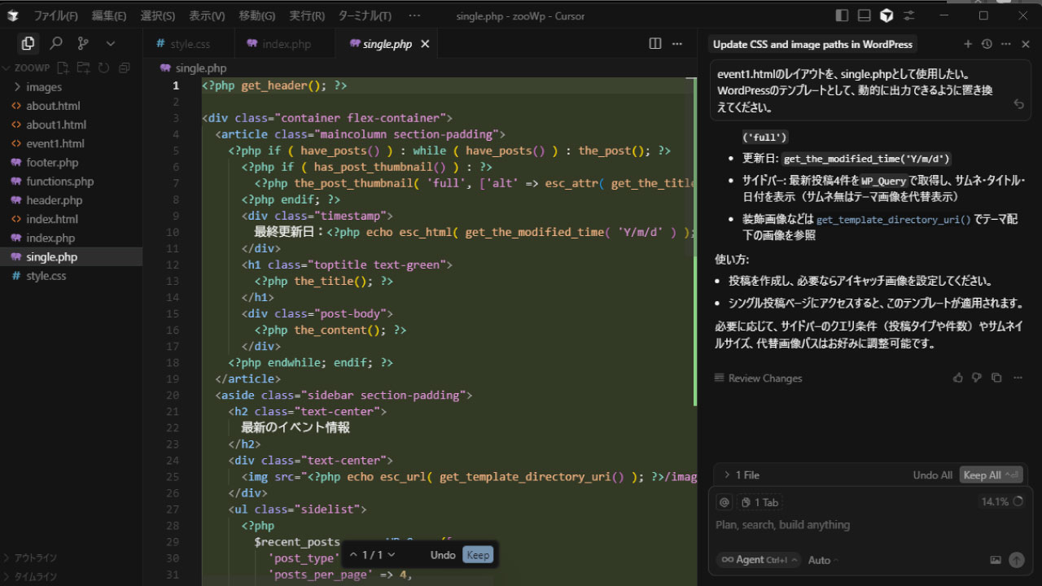Click the 1 Tab context chip
Image resolution: width=1042 pixels, height=586 pixels.
pos(760,502)
